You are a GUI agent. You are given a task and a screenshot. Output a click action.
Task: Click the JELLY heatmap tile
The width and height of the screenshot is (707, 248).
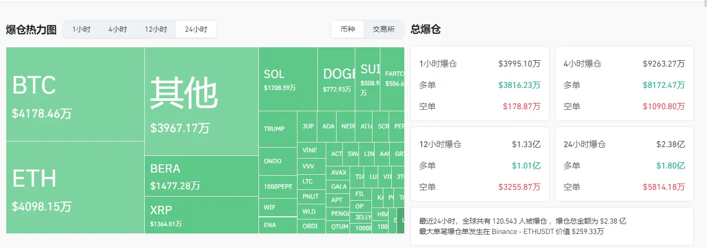[361, 217]
